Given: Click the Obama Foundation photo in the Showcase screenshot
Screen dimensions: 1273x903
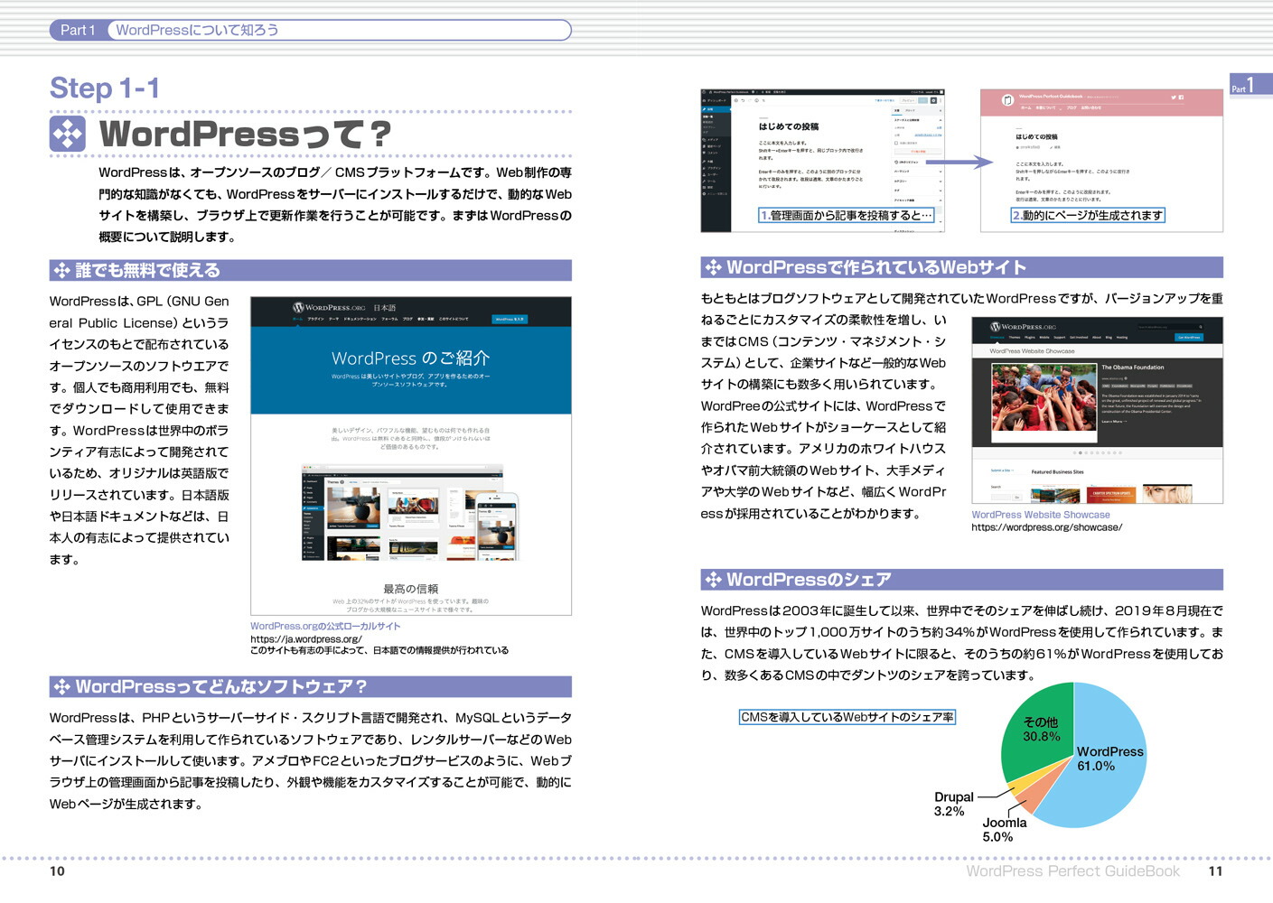Looking at the screenshot, I should click(x=1044, y=402).
